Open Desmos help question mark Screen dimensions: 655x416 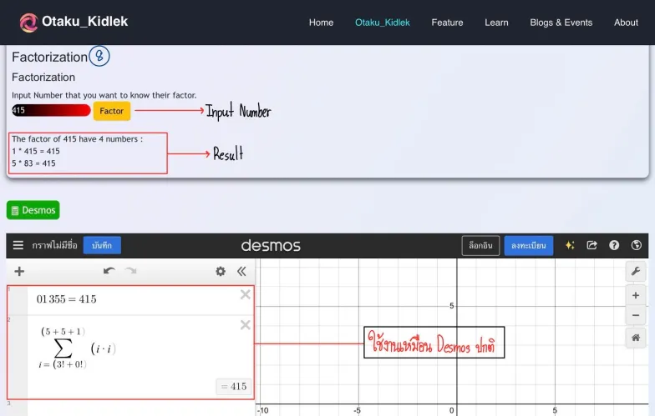[614, 245]
